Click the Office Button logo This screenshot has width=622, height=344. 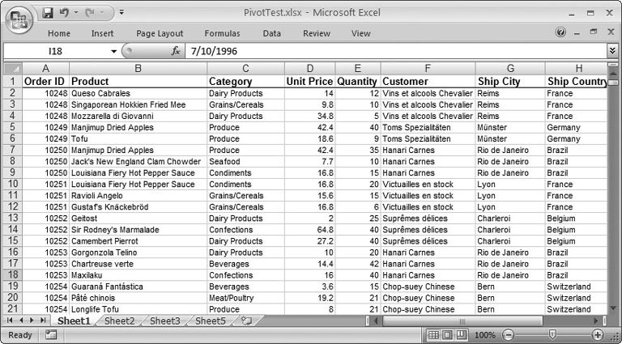[x=19, y=18]
